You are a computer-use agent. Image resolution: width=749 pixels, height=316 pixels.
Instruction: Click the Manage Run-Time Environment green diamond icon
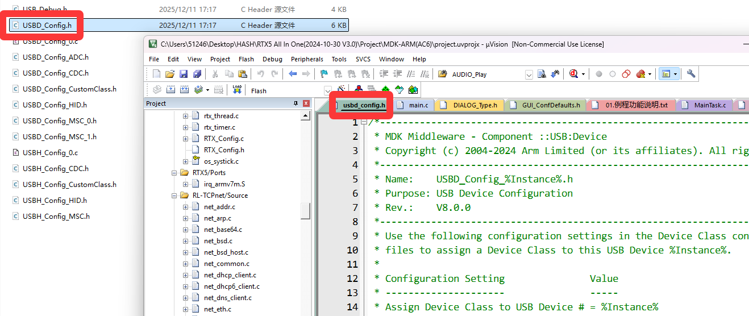click(386, 90)
